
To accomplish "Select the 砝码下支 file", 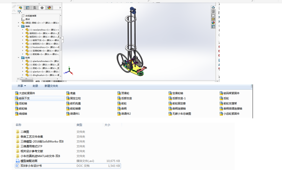I will pyautogui.click(x=40, y=98).
